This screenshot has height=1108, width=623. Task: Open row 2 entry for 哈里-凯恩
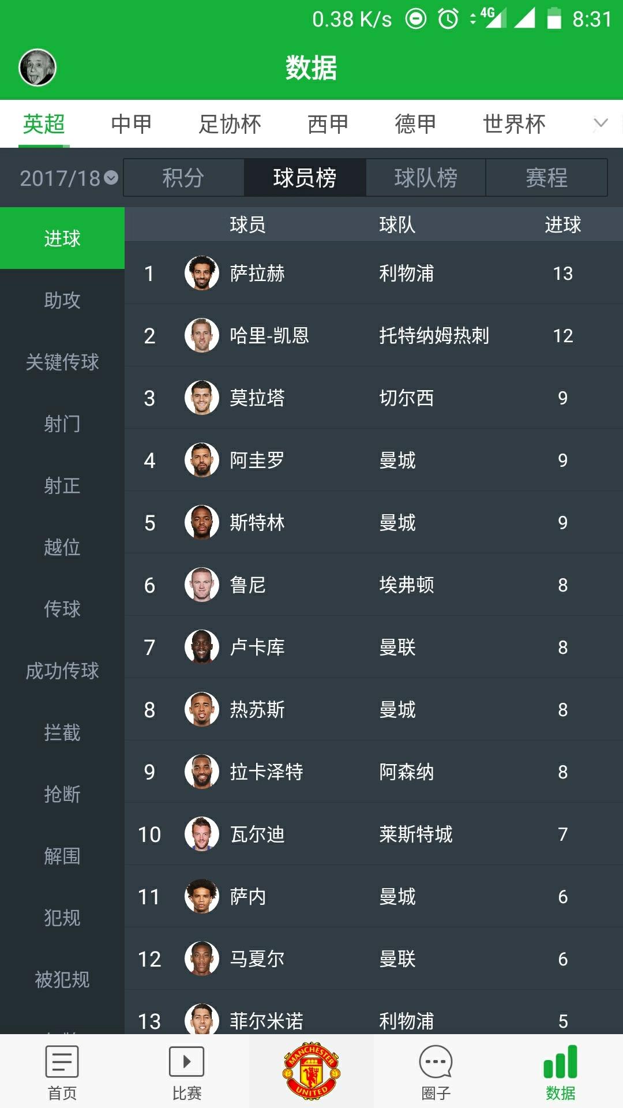coord(346,335)
